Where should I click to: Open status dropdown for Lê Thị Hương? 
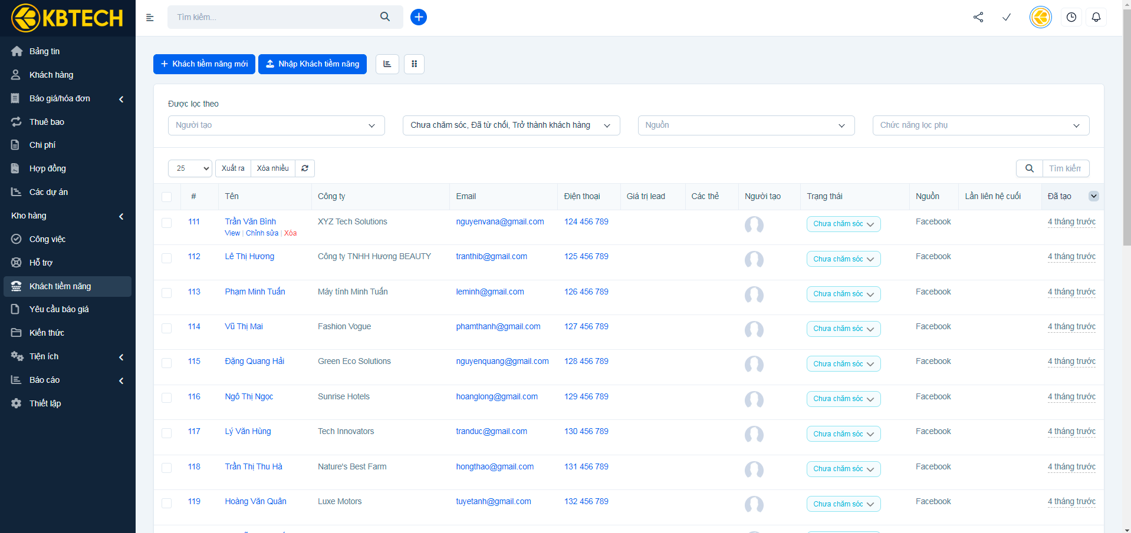[x=843, y=259]
